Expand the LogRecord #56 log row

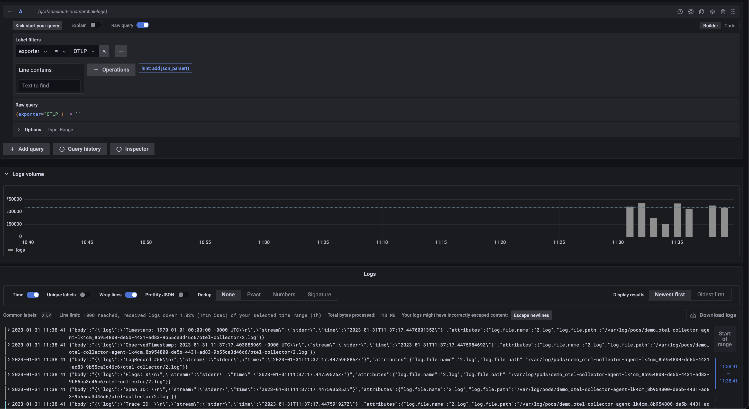point(9,360)
